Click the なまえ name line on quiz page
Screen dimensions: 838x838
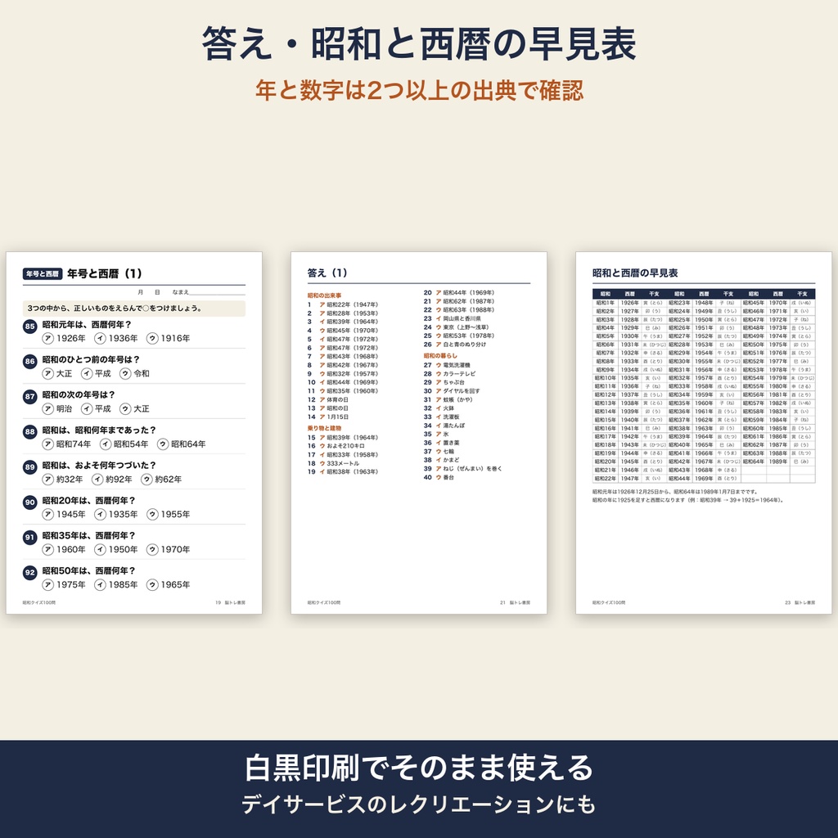(x=209, y=292)
